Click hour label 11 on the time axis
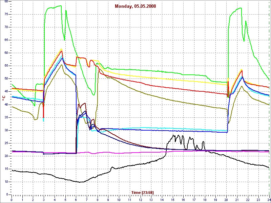Screen dimensions: 271x203 130,200
